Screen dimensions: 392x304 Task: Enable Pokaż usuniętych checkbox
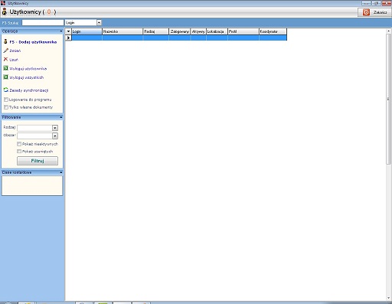[19, 152]
